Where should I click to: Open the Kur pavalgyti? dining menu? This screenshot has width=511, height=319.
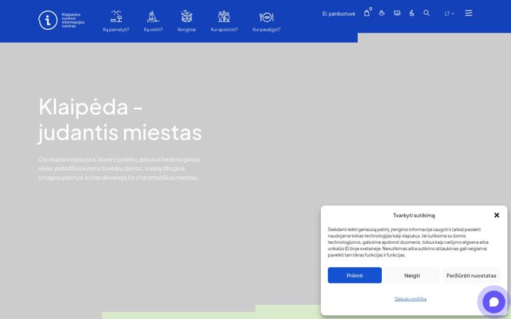(x=266, y=21)
